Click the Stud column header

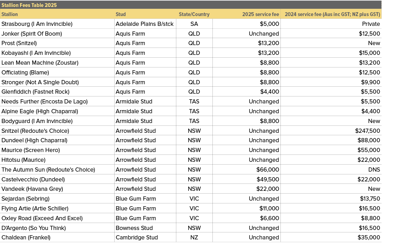click(121, 14)
